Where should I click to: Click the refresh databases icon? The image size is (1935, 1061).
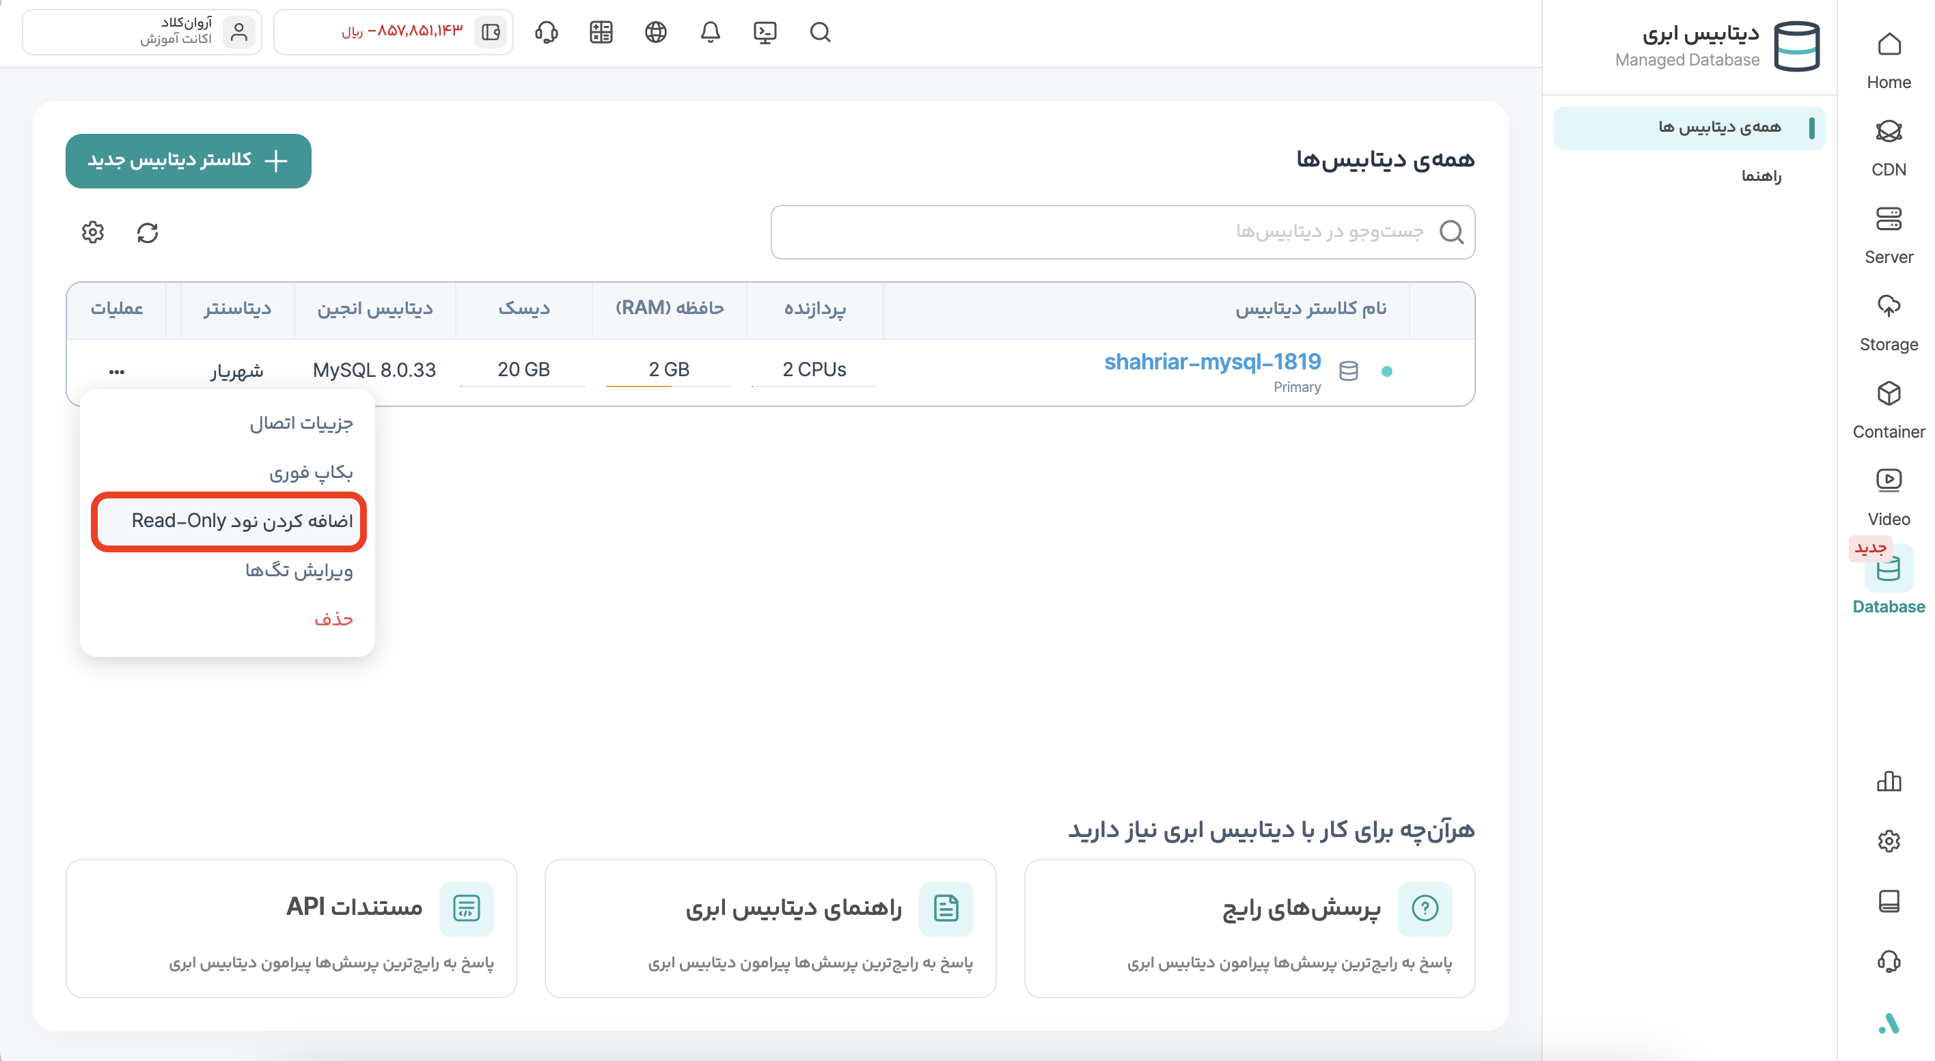click(147, 233)
